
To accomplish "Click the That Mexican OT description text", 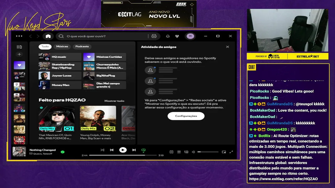I will pyautogui.click(x=55, y=137).
